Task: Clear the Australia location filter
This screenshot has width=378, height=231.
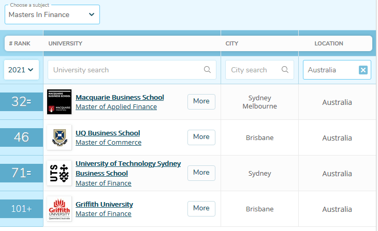Action: click(363, 70)
